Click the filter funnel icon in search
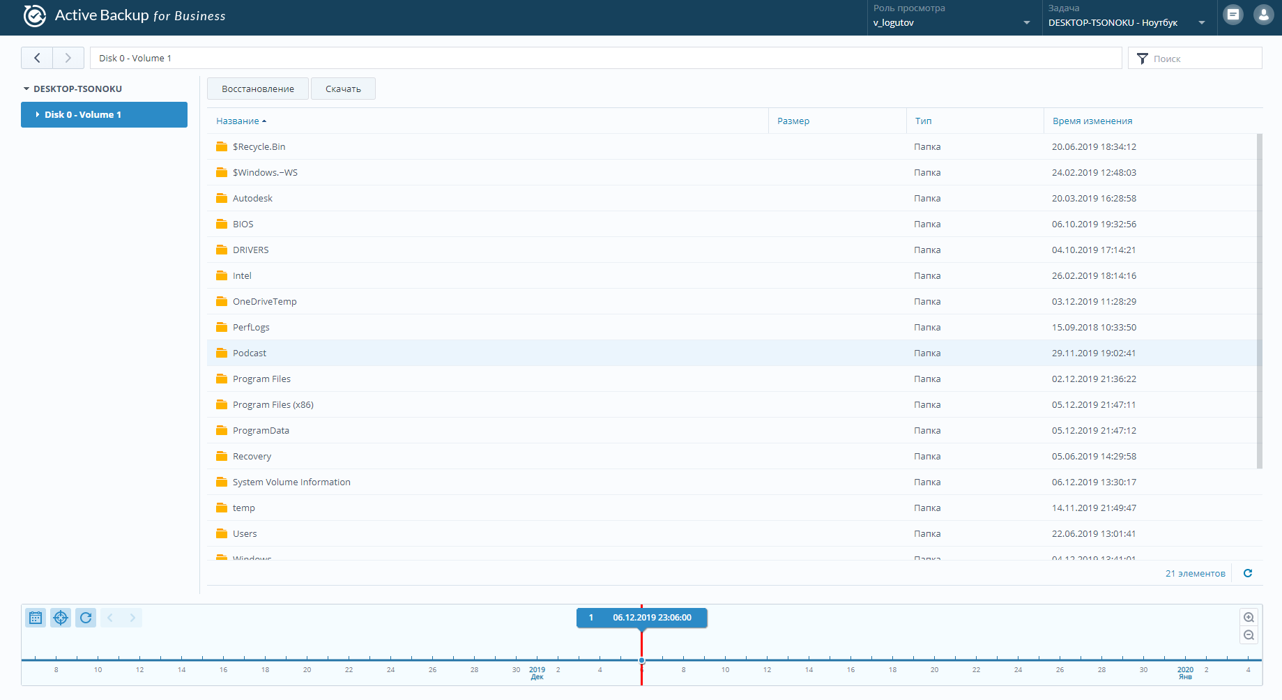 [1142, 59]
